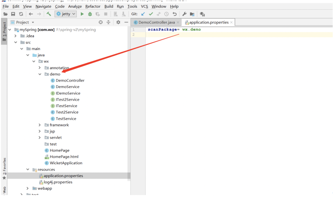Click the Build project hammer icon
The image size is (333, 198).
tap(49, 14)
